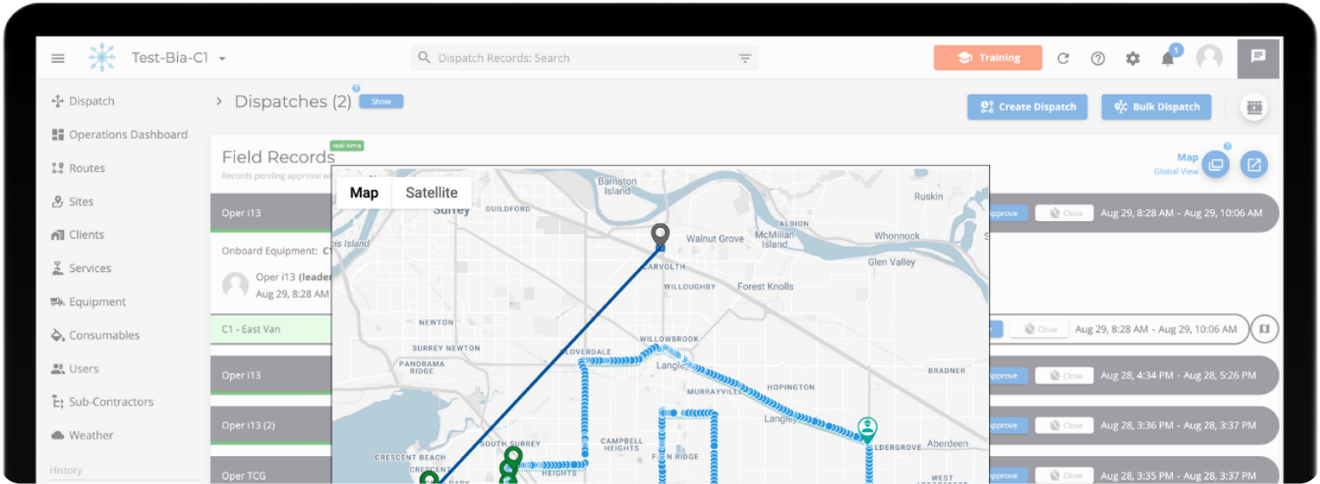Viewport: 1320px width, 484px height.
Task: Click the search filter icon
Action: [745, 59]
